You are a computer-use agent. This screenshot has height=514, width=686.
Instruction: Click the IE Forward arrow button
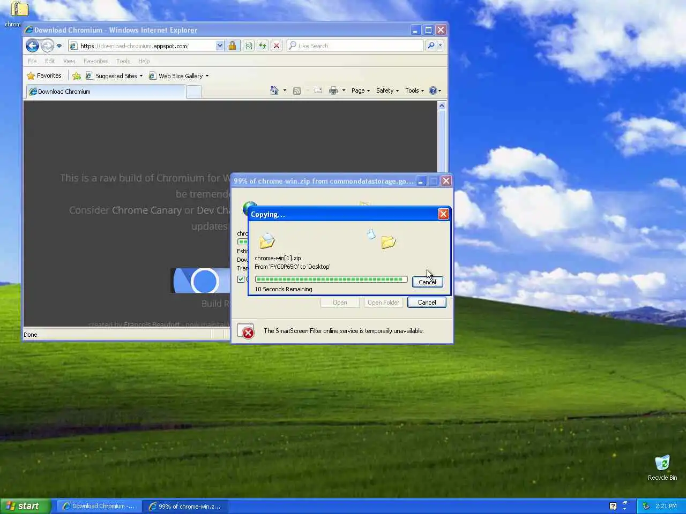(47, 46)
